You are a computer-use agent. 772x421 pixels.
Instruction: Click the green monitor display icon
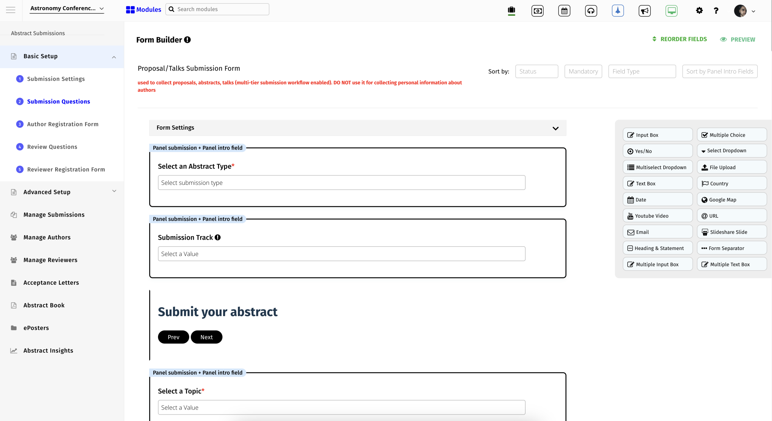pos(671,10)
